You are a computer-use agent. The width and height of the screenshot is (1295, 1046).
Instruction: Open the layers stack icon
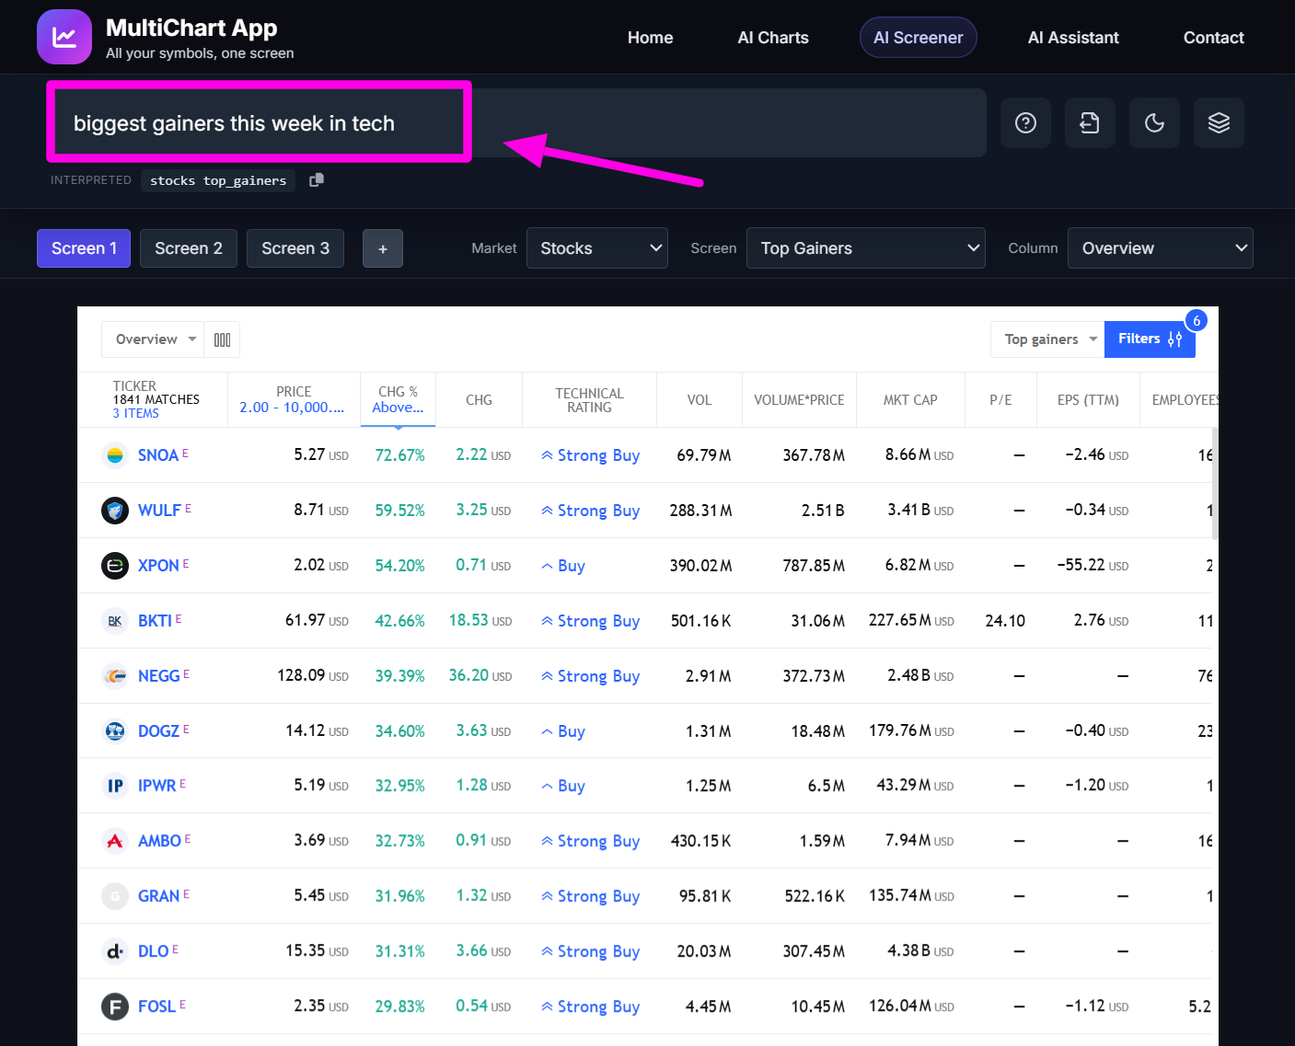[1219, 122]
